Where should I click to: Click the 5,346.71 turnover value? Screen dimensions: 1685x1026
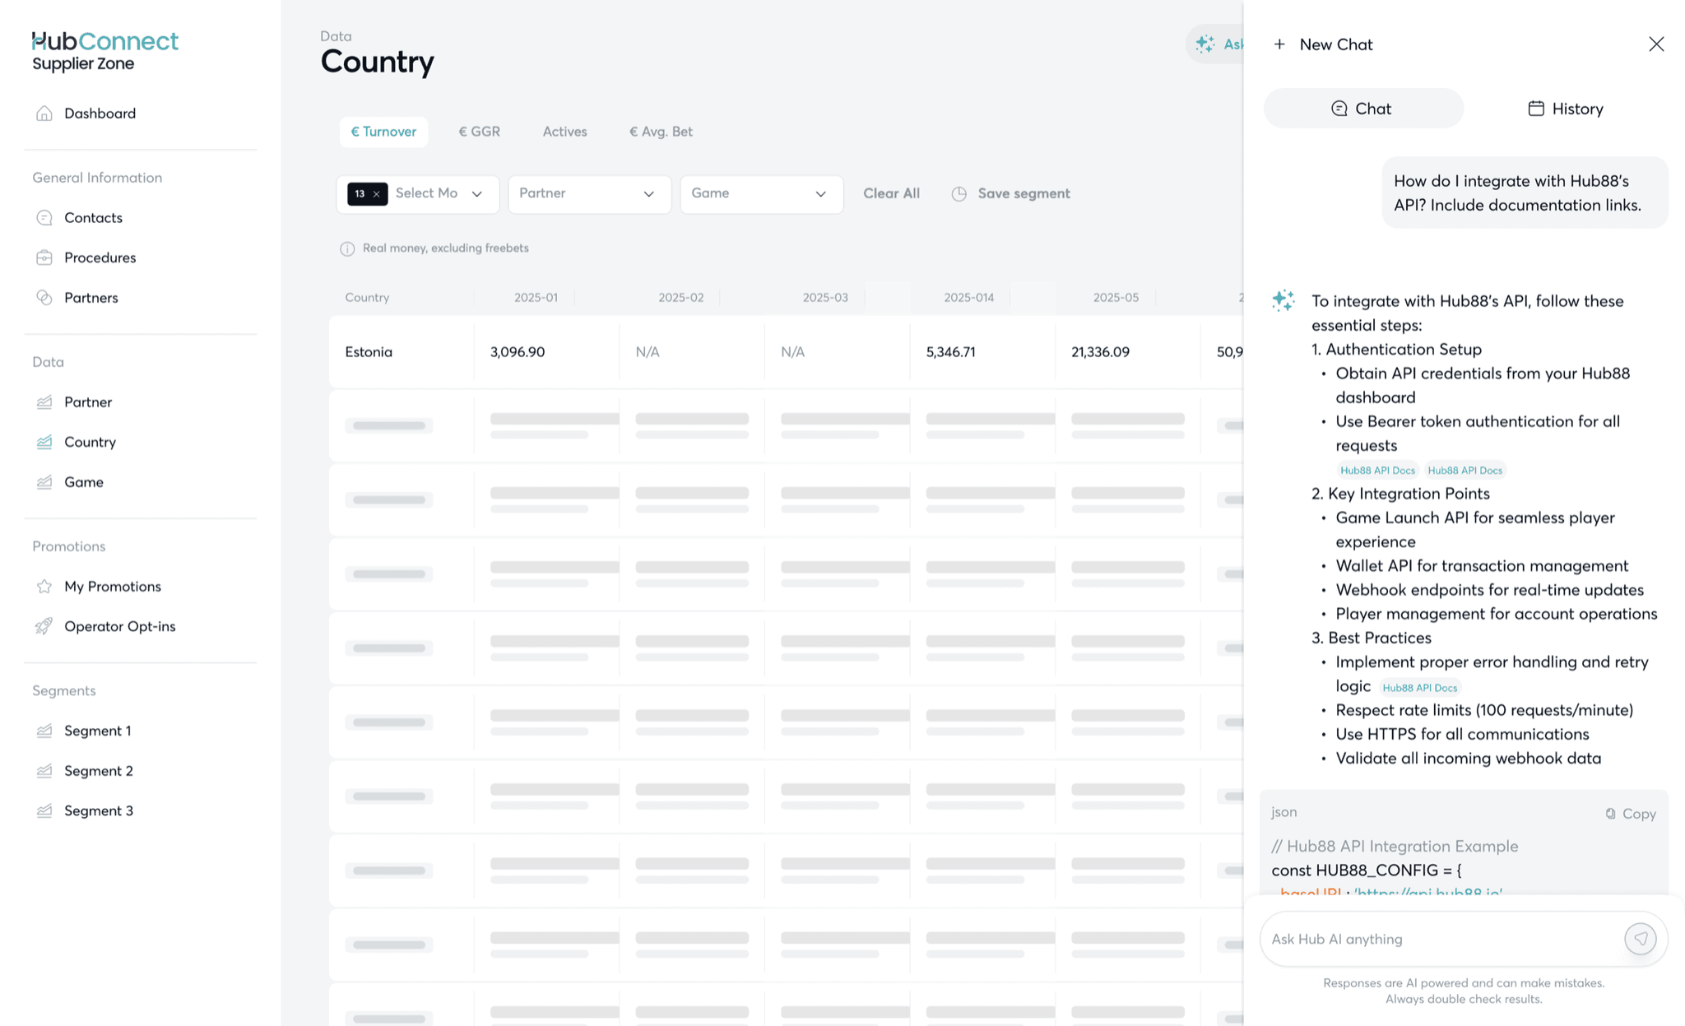pos(950,352)
